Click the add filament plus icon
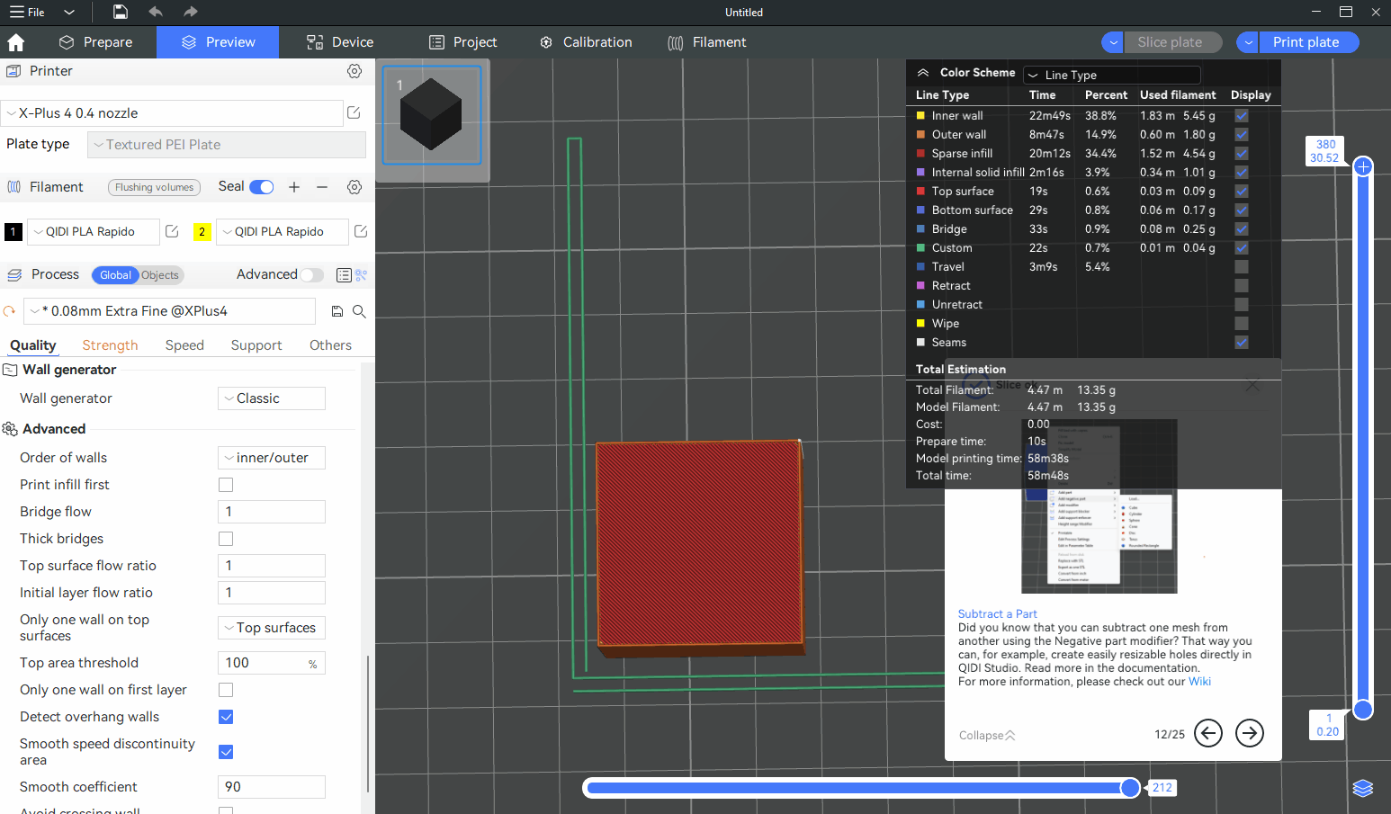 (294, 187)
